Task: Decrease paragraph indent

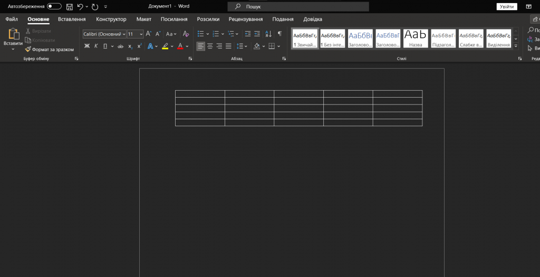Action: click(x=248, y=34)
